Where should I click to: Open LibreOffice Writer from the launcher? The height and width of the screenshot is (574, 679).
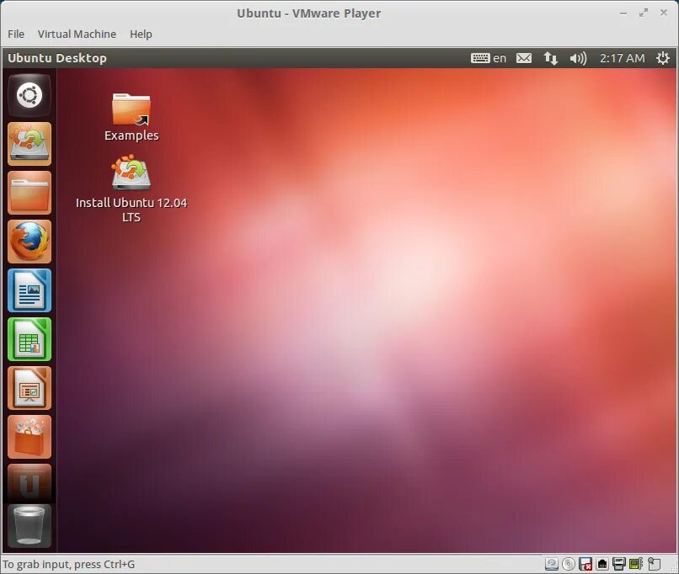[29, 290]
